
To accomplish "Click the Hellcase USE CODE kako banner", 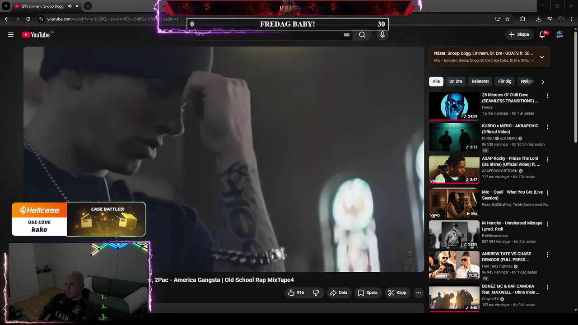I will tap(79, 219).
